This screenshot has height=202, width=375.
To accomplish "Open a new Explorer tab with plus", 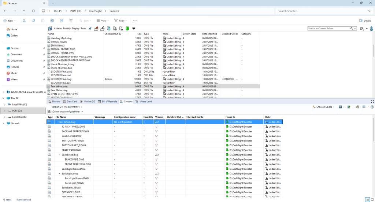I will coord(53,3).
